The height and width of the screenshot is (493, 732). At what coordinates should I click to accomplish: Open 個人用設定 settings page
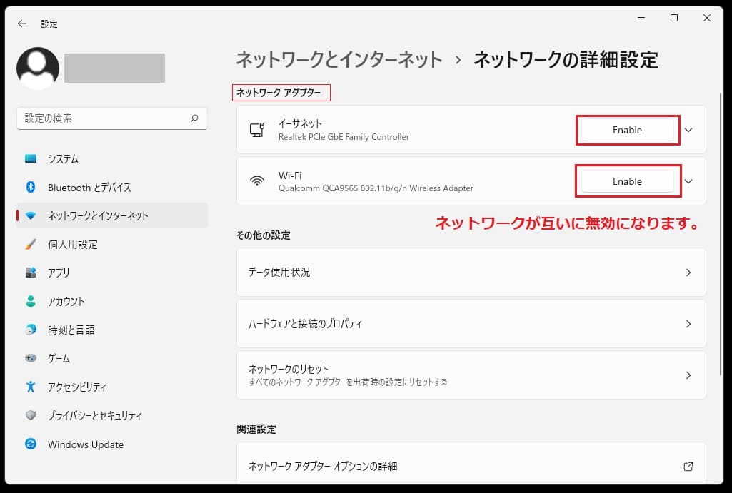tap(112, 244)
